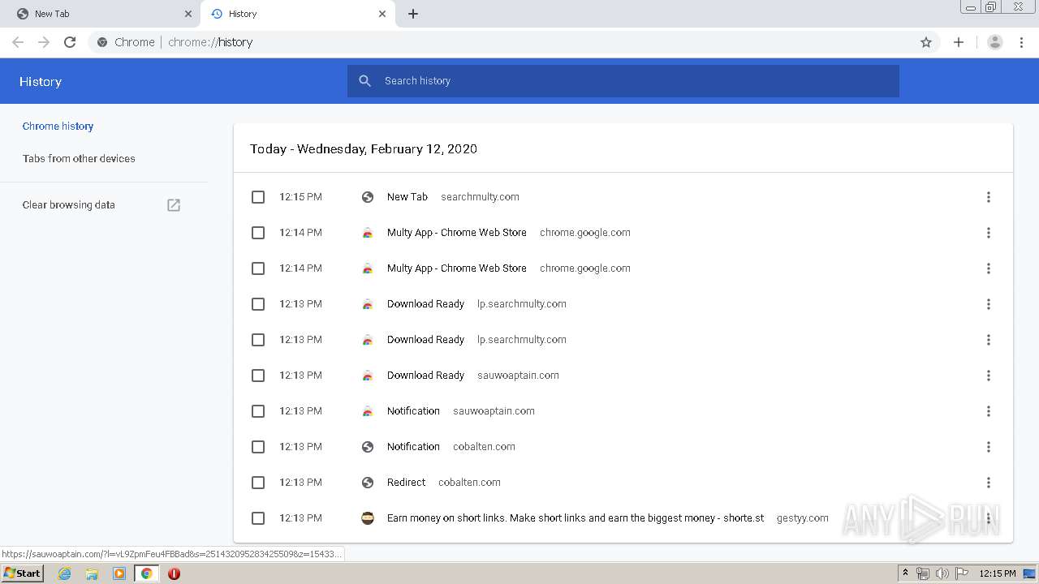Click the volume speaker icon in the system tray

942,573
